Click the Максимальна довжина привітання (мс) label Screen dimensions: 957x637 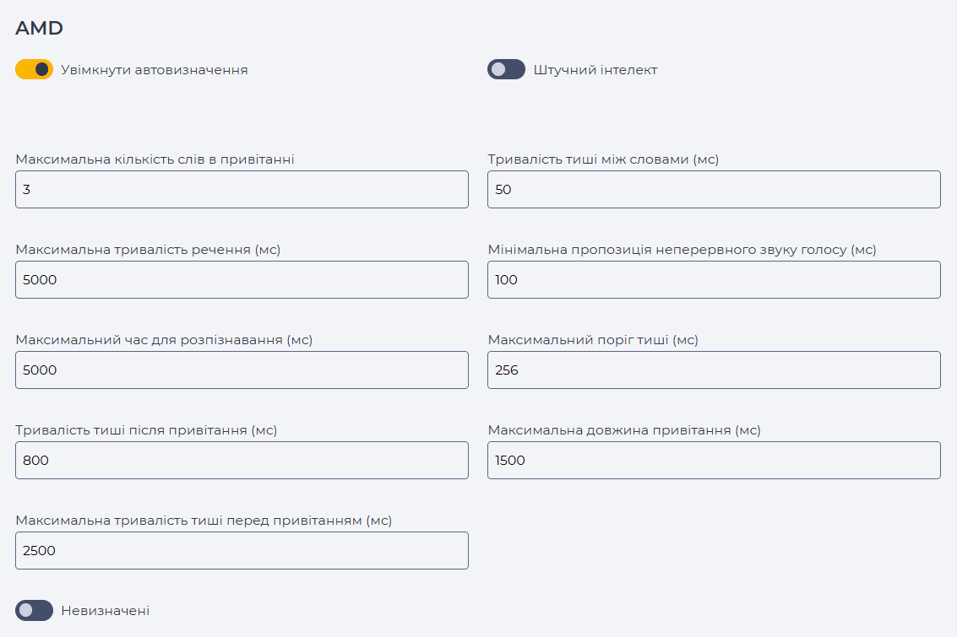click(623, 430)
